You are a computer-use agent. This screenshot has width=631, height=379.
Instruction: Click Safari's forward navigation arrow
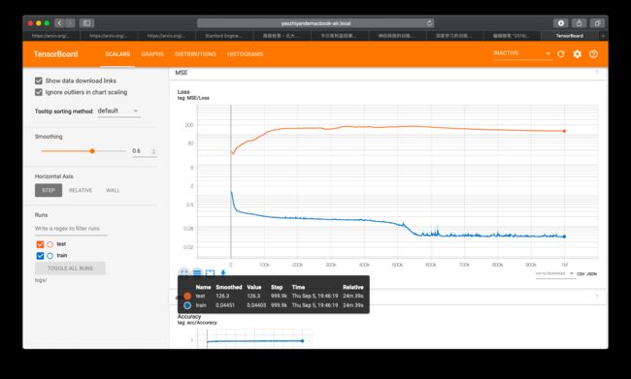pos(70,23)
